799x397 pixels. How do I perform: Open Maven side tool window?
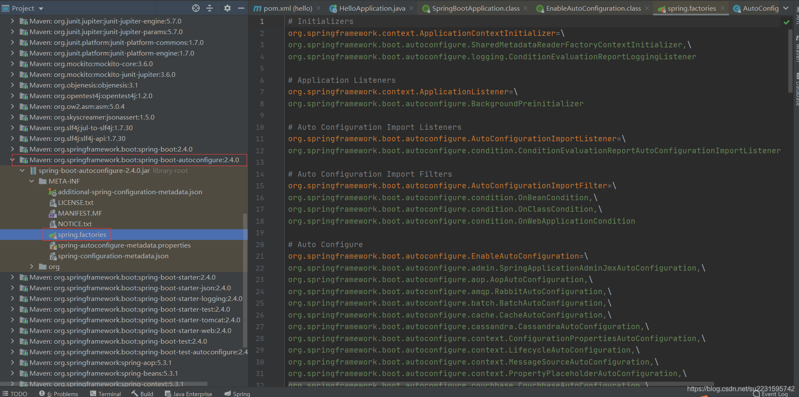(796, 49)
